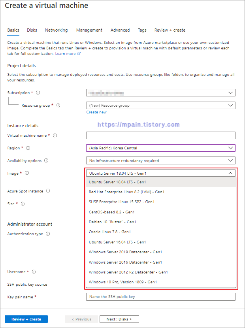
Task: Click the Previous button
Action: click(81, 319)
